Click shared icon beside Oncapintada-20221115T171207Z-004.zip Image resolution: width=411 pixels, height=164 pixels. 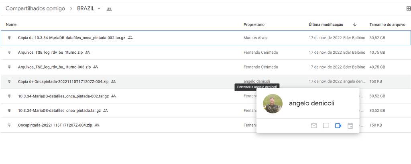click(x=97, y=125)
